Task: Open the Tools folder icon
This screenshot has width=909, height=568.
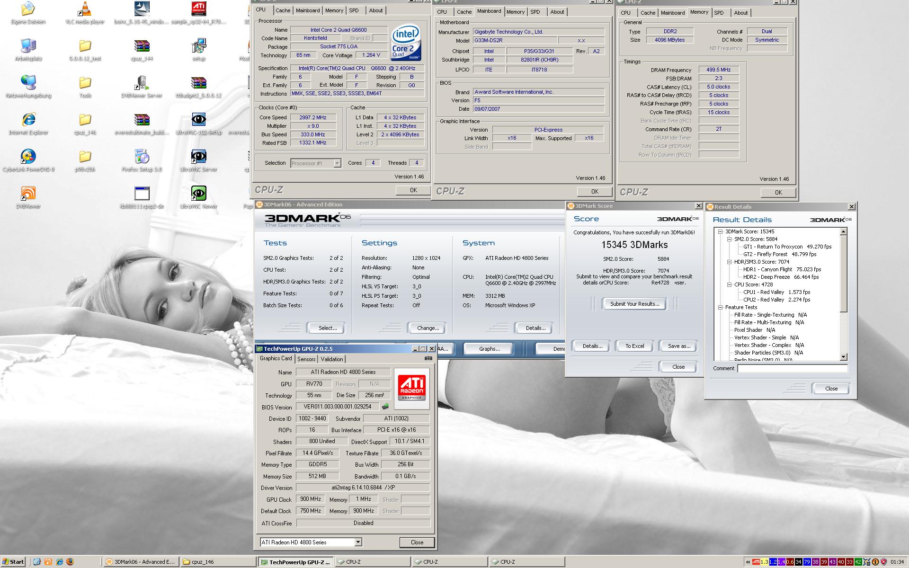Action: click(85, 87)
